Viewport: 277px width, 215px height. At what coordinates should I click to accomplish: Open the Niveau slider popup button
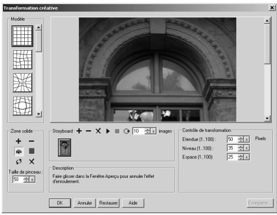(247, 148)
